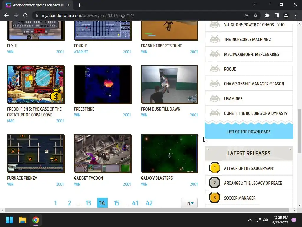Click the Chrome taskbar icon

(x=36, y=220)
